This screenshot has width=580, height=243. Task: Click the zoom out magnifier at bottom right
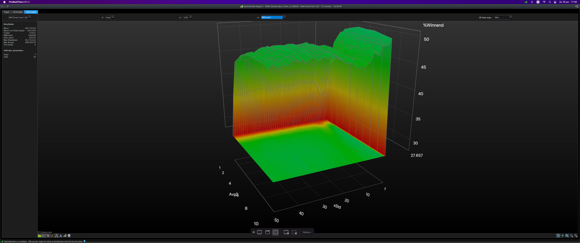tap(571, 236)
